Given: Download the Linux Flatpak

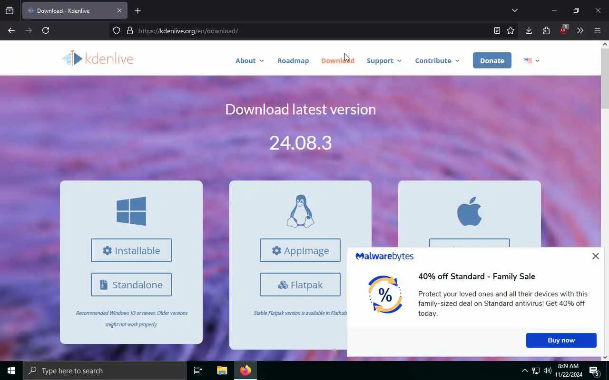Looking at the screenshot, I should pos(300,285).
